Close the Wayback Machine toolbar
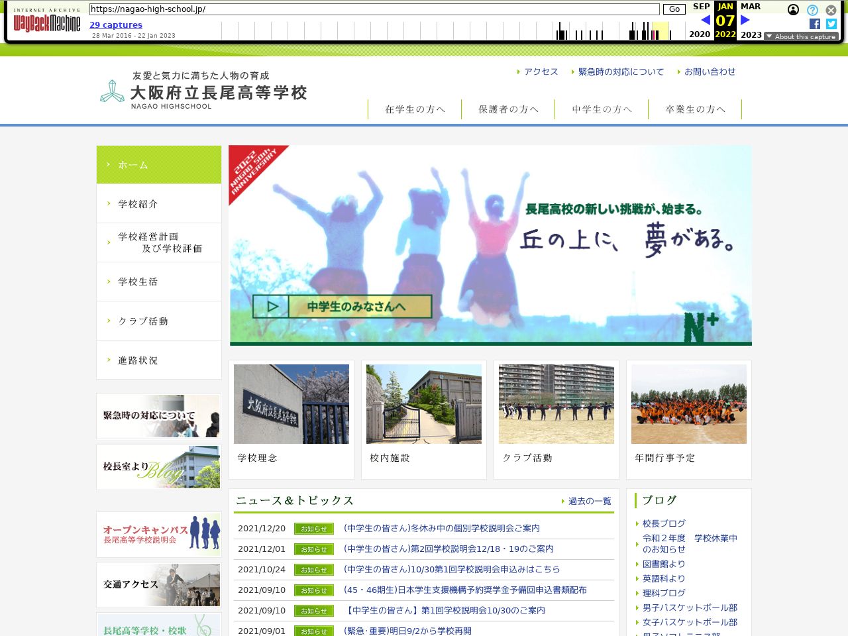 point(831,10)
